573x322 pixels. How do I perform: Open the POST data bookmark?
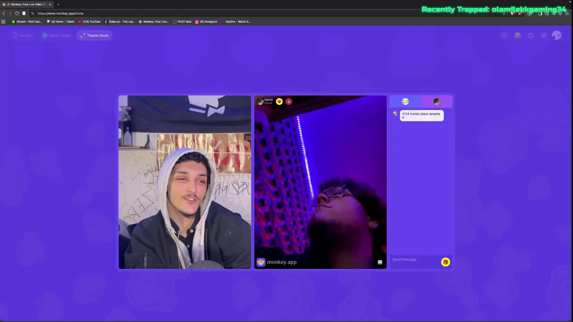tap(182, 21)
